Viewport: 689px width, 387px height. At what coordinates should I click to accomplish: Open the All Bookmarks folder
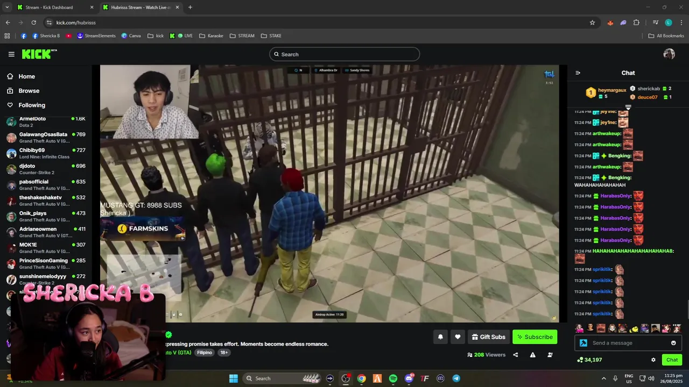point(666,36)
